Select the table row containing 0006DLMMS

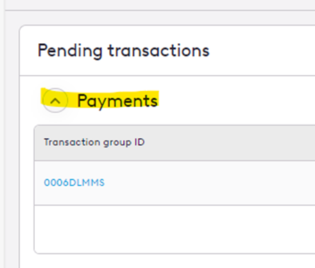click(175, 183)
